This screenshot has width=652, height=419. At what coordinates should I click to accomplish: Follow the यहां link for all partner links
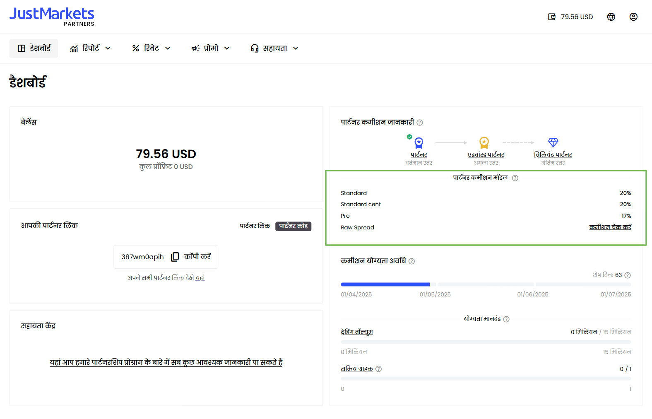click(200, 278)
